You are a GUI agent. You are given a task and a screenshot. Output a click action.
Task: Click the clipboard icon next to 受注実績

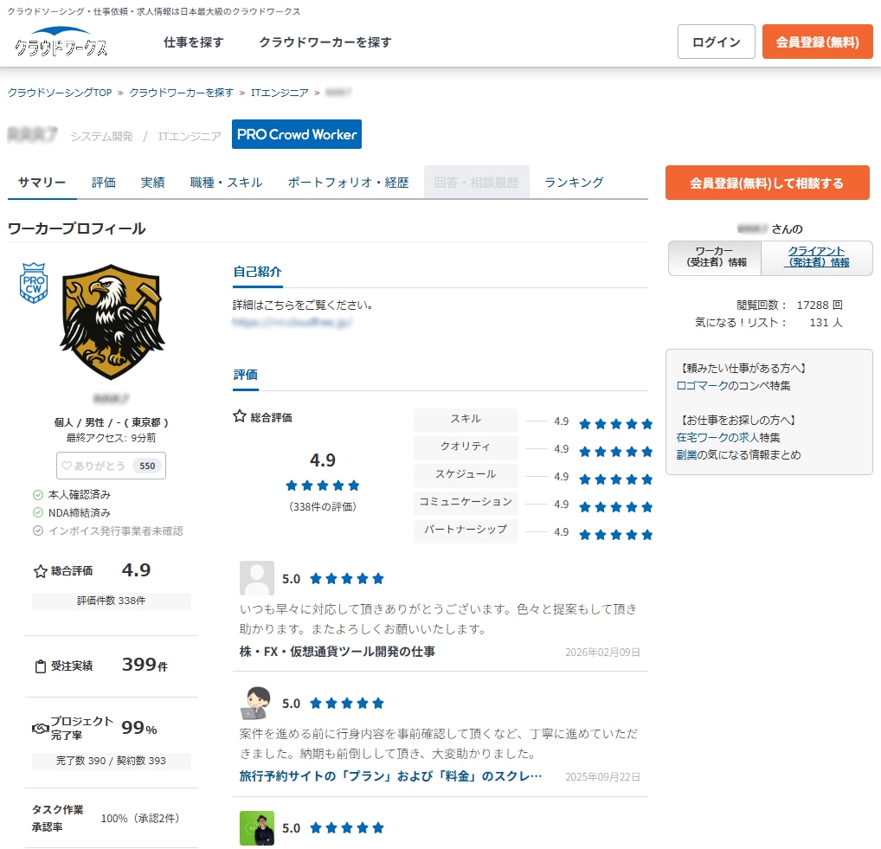[40, 666]
